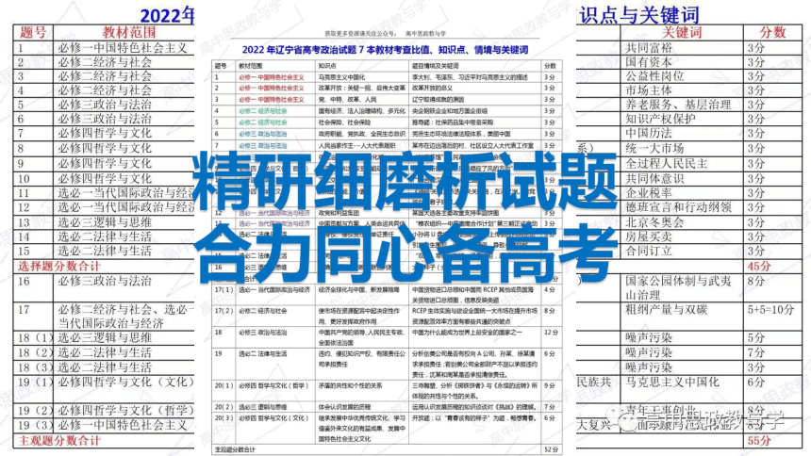
Task: Select the '中国历法' keyword
Action: [649, 134]
